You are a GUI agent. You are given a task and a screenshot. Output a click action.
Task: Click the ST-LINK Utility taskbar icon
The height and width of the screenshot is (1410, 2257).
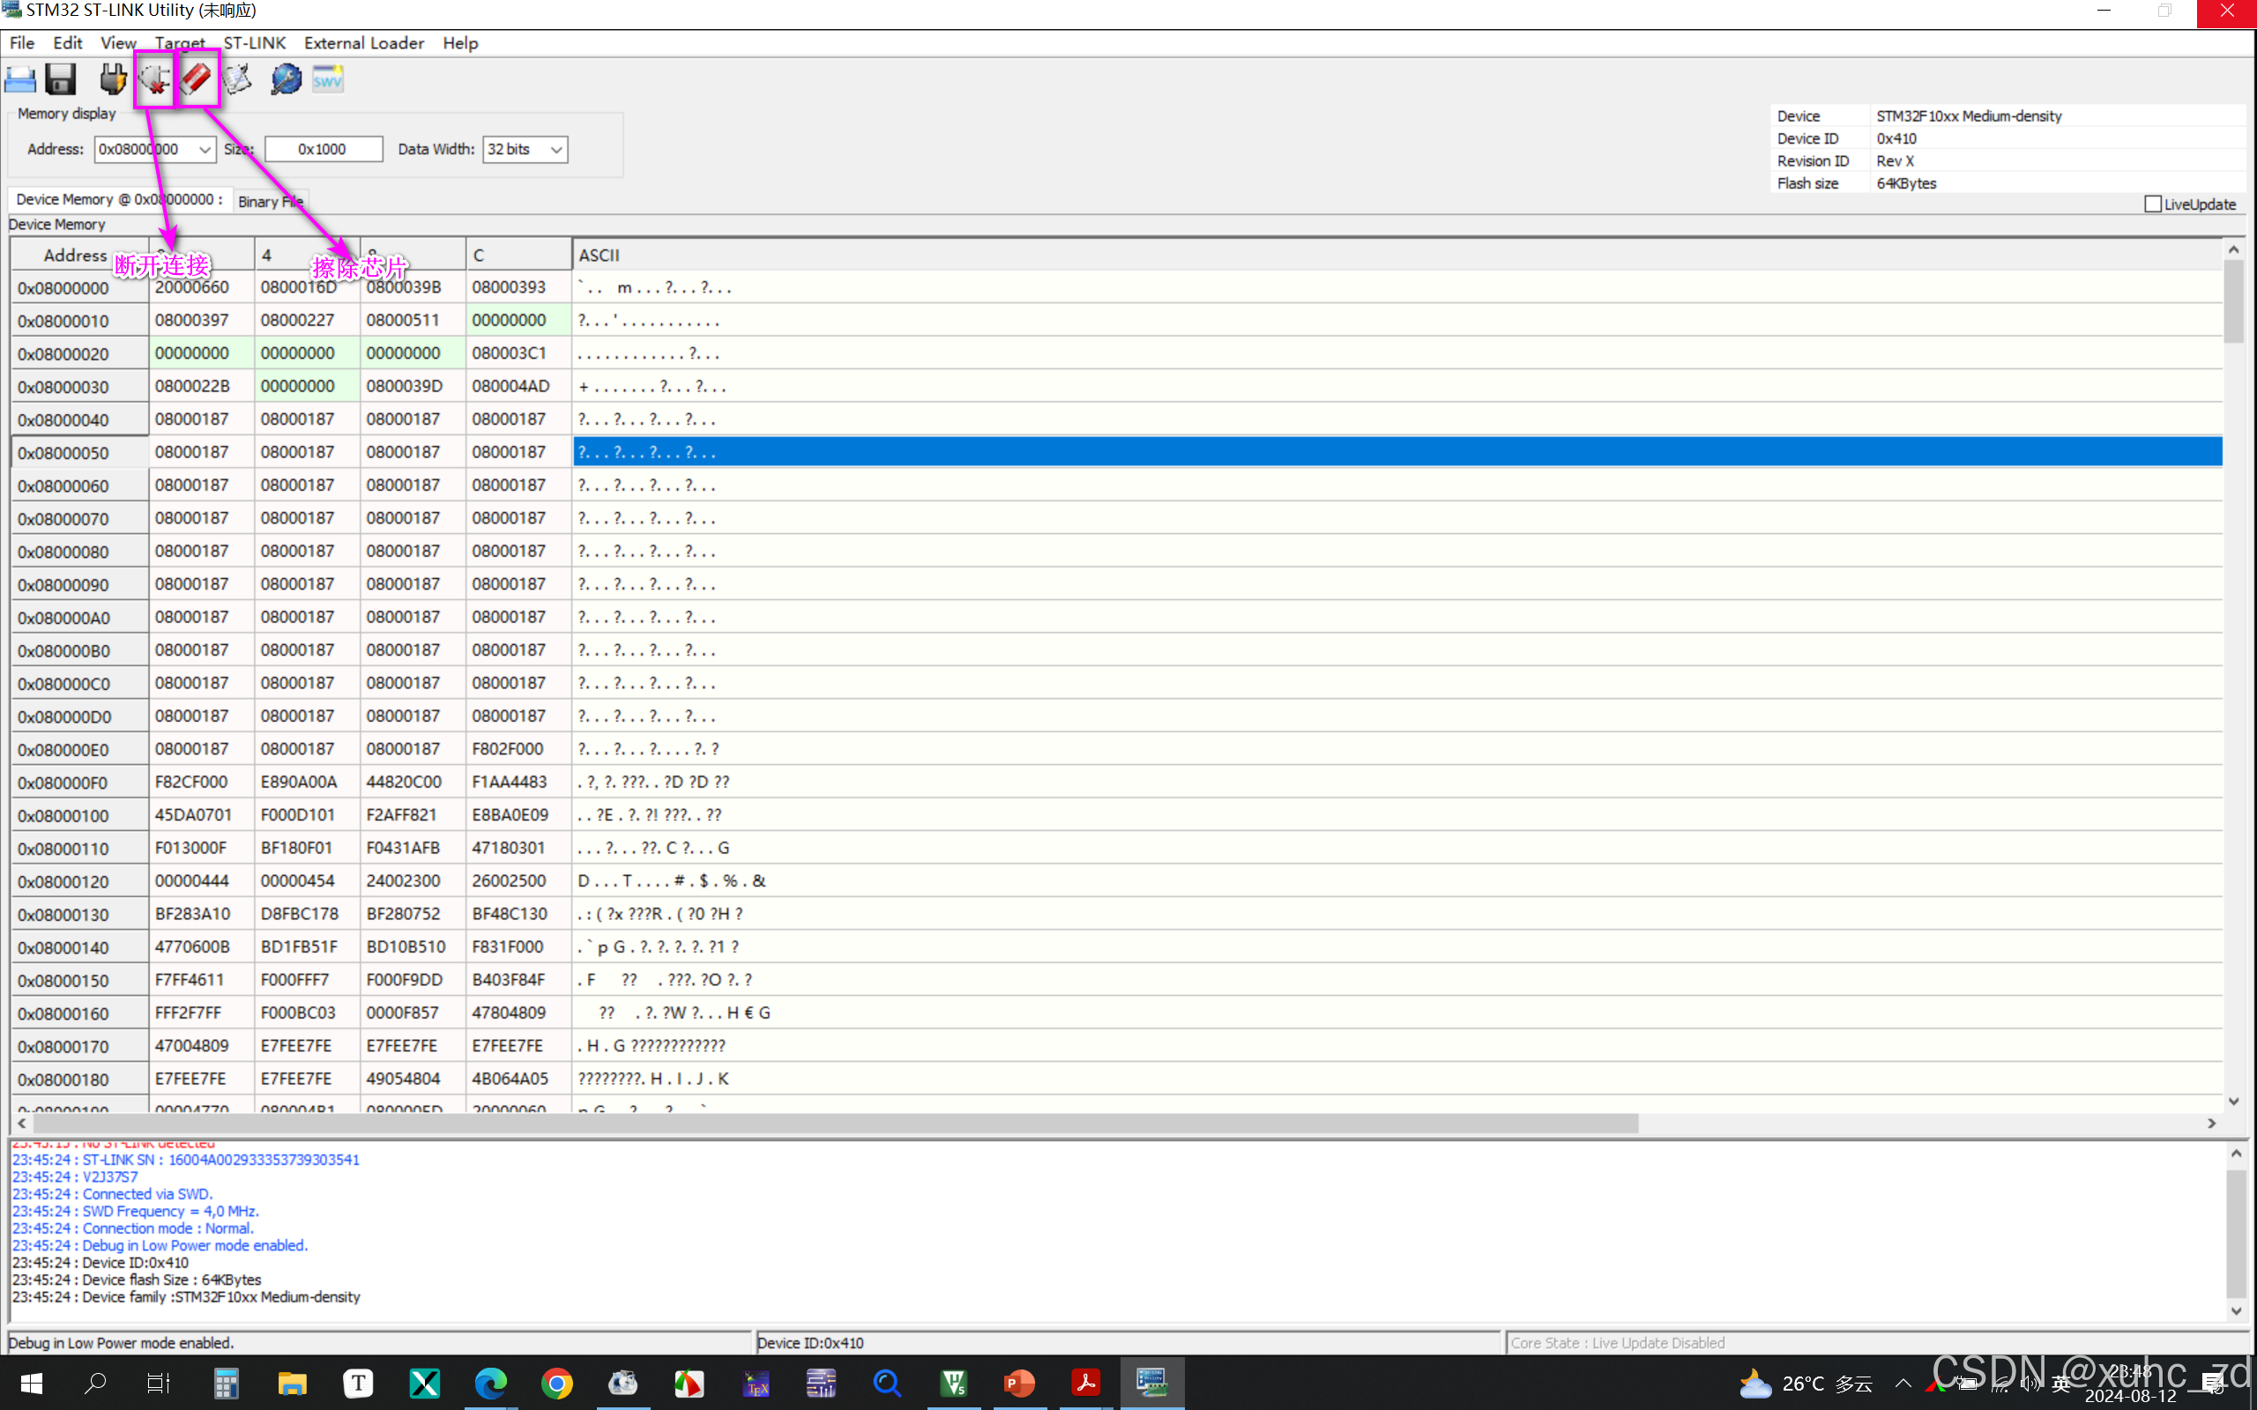pyautogui.click(x=1151, y=1383)
